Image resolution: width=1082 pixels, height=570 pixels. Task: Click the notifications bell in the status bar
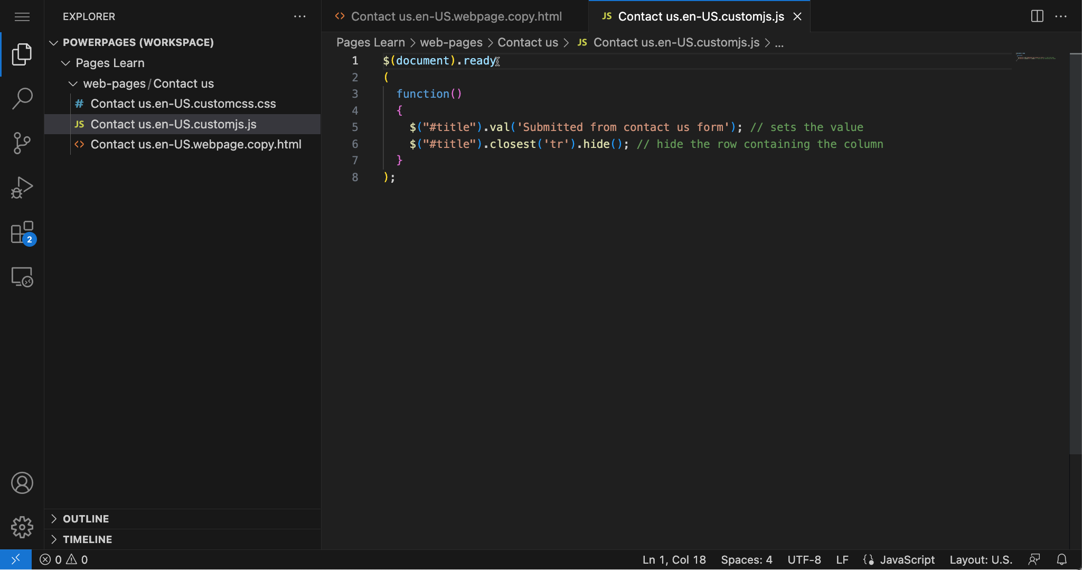click(1061, 559)
